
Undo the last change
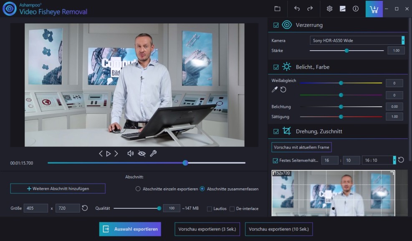point(297,9)
